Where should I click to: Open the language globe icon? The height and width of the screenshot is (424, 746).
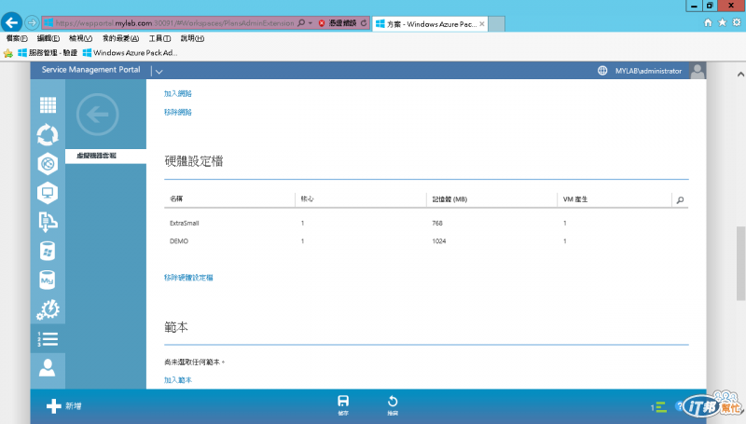[x=602, y=71]
